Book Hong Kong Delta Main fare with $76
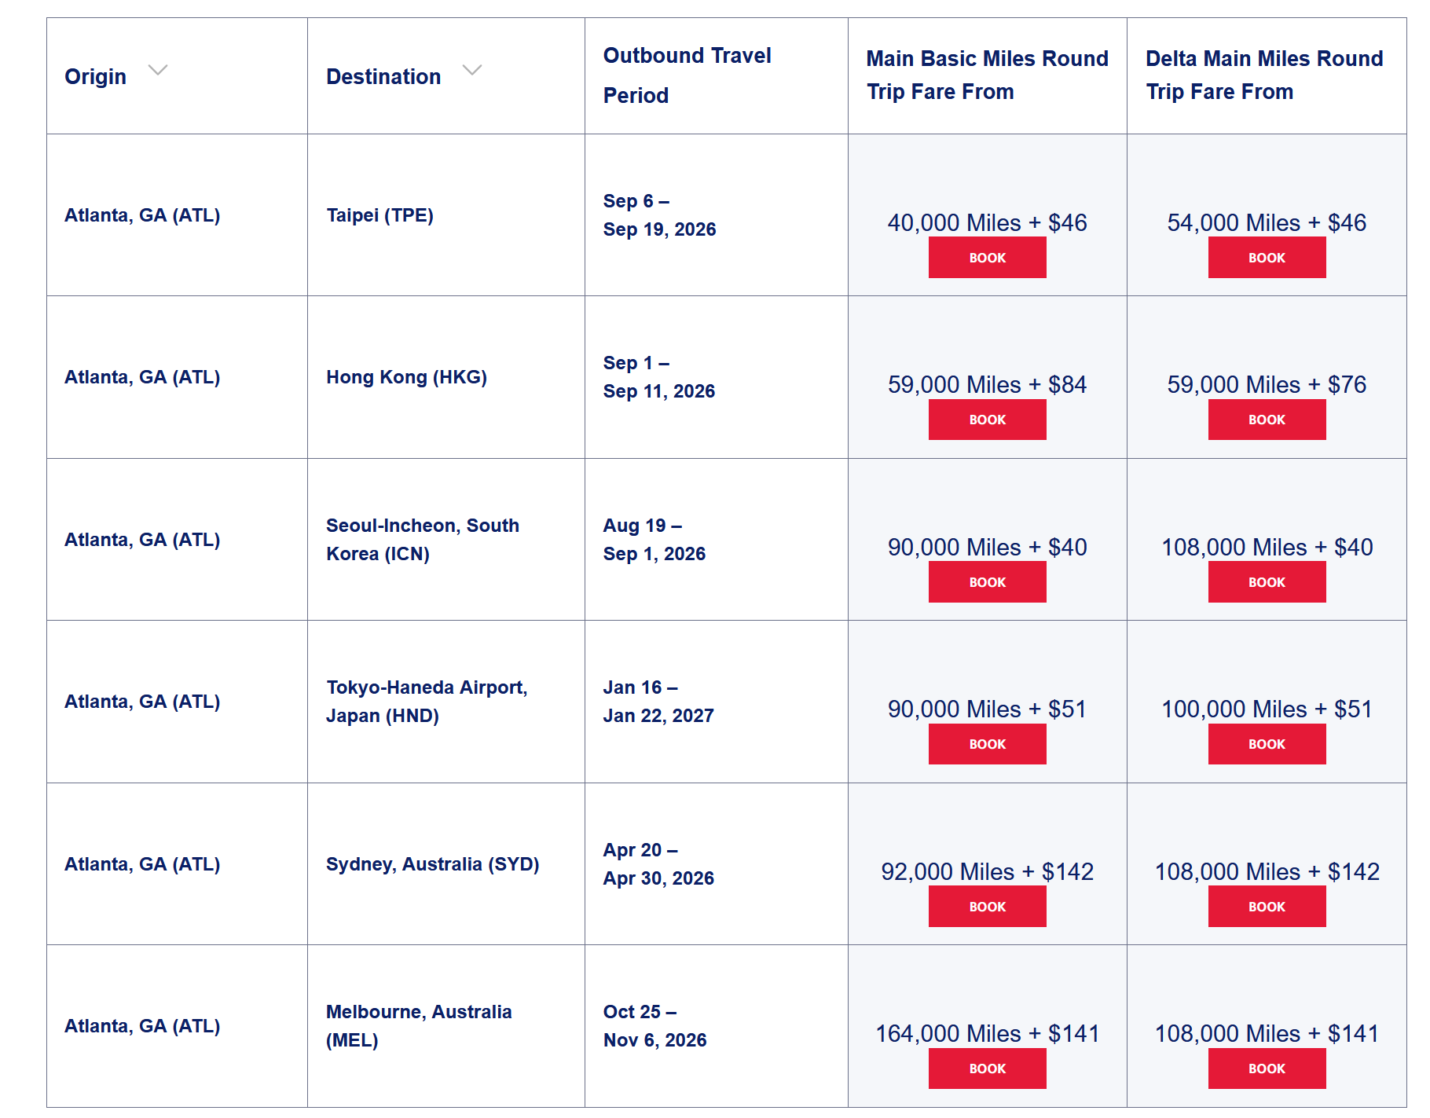 point(1266,420)
